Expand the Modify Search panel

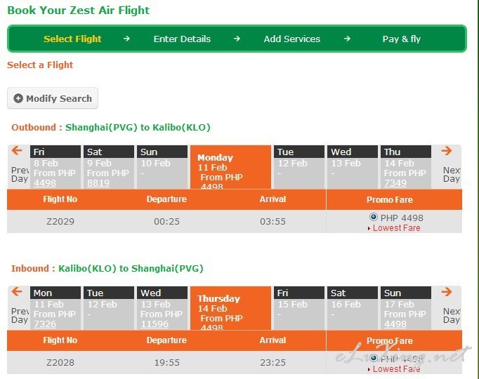pos(53,98)
